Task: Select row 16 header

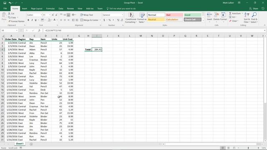Action: [3, 90]
